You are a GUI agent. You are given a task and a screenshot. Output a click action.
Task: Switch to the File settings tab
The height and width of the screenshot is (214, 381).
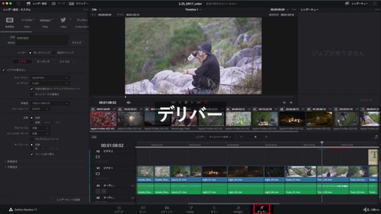pyautogui.click(x=64, y=62)
